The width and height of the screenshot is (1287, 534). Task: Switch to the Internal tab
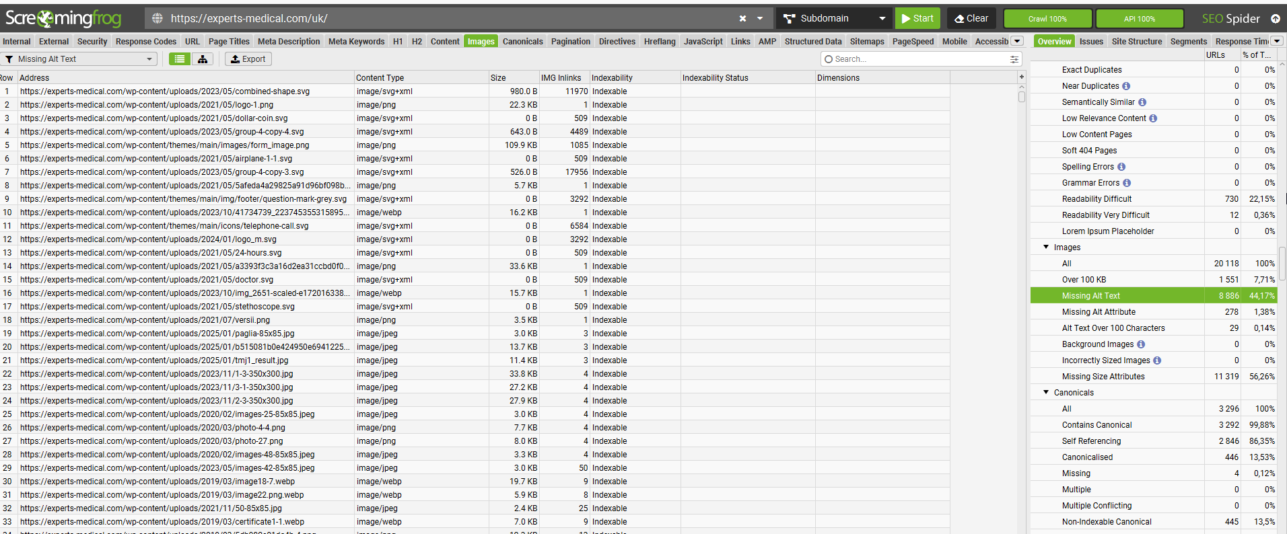[17, 42]
